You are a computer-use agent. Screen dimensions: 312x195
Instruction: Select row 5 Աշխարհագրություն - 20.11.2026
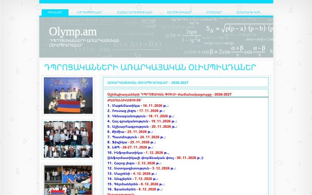[x=142, y=127]
